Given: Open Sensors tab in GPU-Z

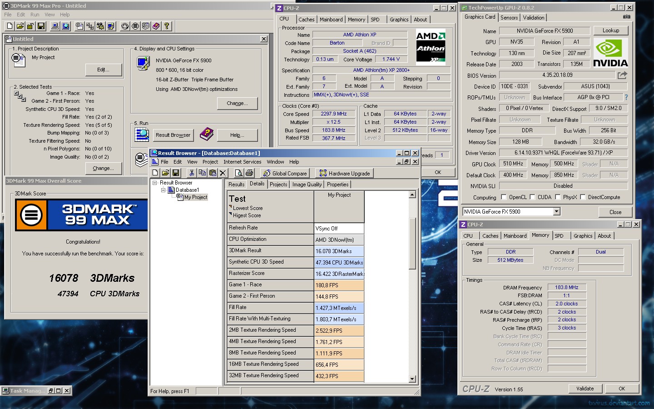Looking at the screenshot, I should [x=509, y=18].
